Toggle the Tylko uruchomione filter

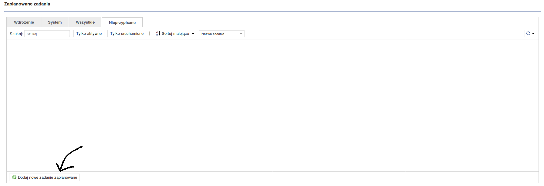(x=127, y=34)
